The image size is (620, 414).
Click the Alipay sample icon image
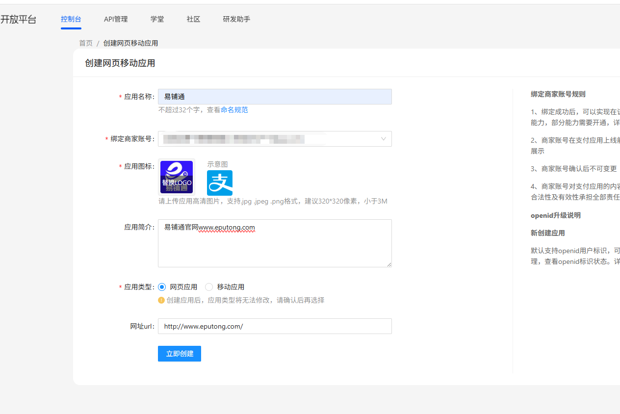[219, 183]
